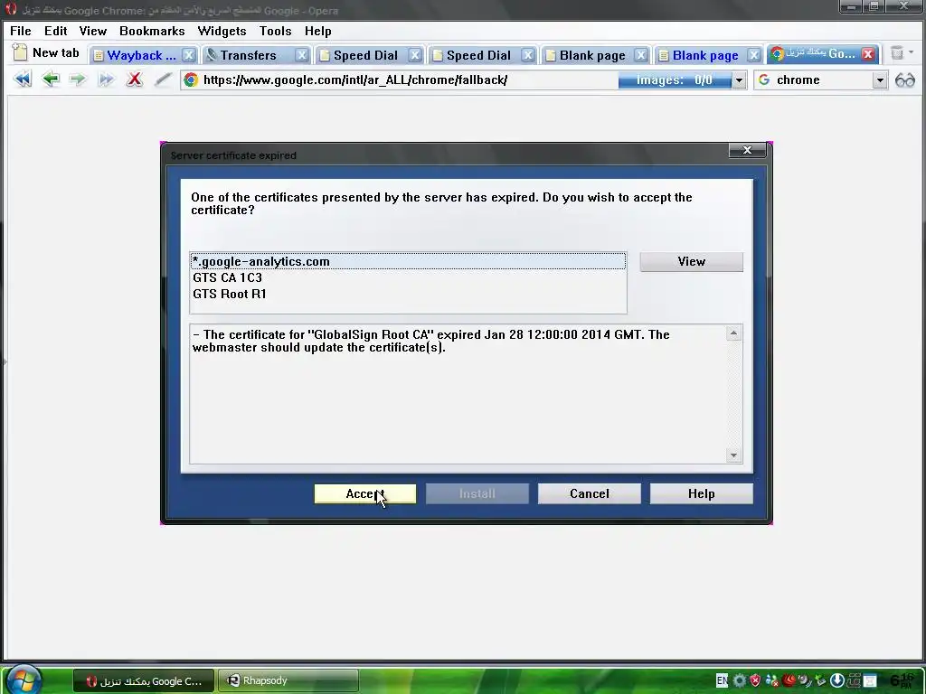Screen dimensions: 926x694
Task: Click the glasses view icon
Action: pos(904,80)
